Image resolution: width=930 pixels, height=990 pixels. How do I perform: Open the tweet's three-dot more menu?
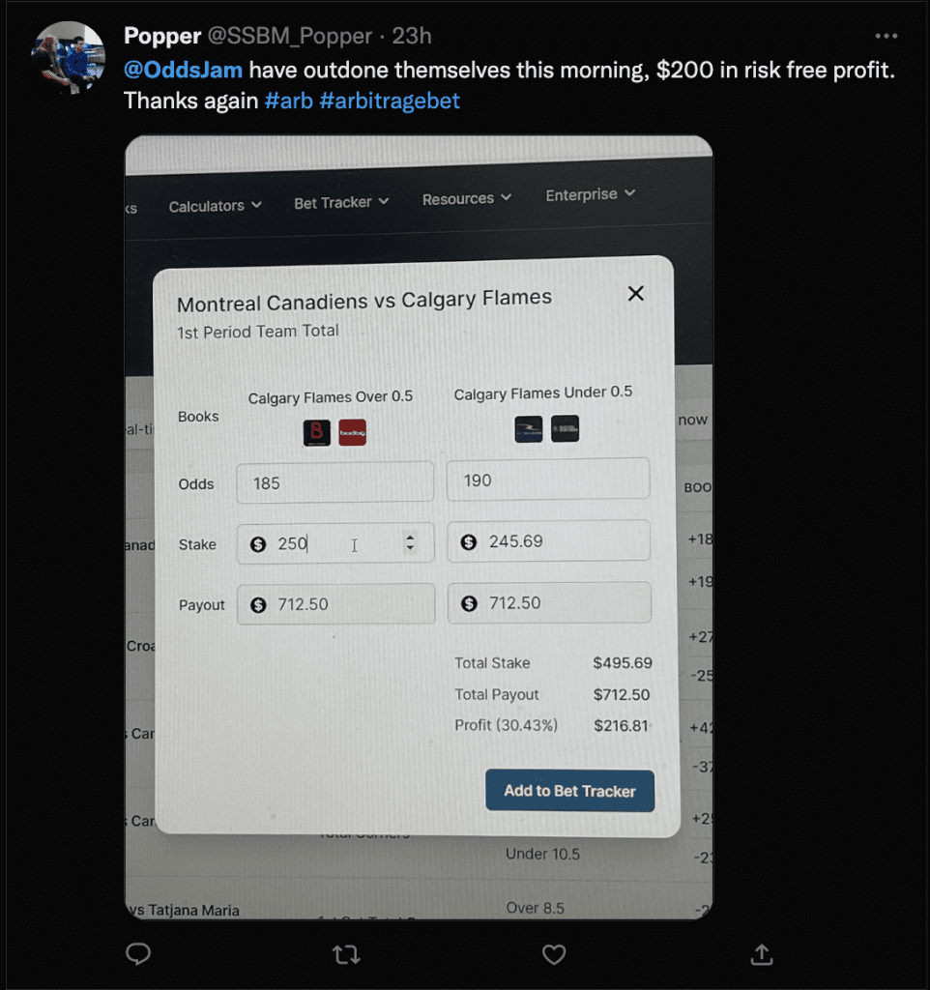(x=886, y=36)
